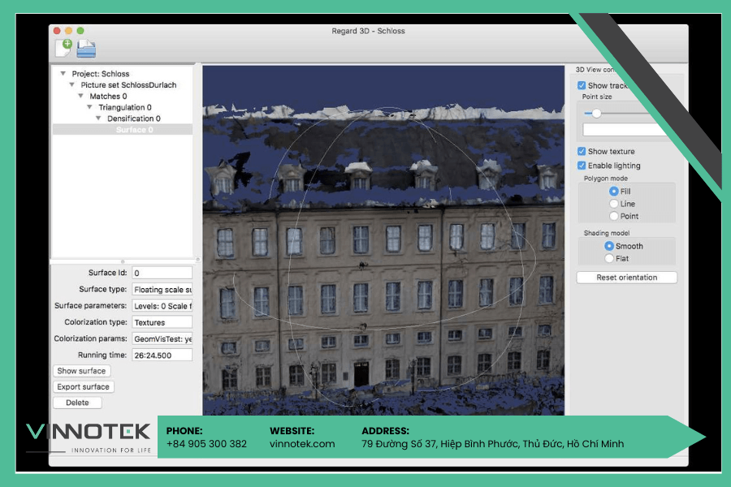Click the open project toolbar icon

coord(86,49)
